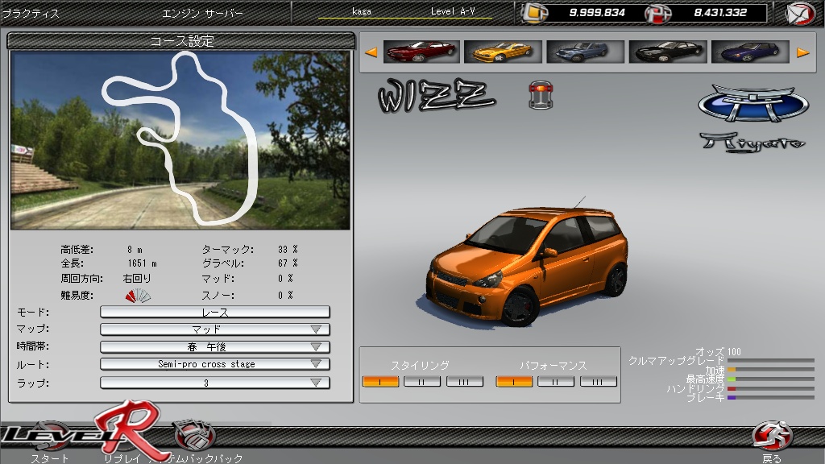Screen dimensions: 825x464
Task: Choose performance level II
Action: (556, 381)
